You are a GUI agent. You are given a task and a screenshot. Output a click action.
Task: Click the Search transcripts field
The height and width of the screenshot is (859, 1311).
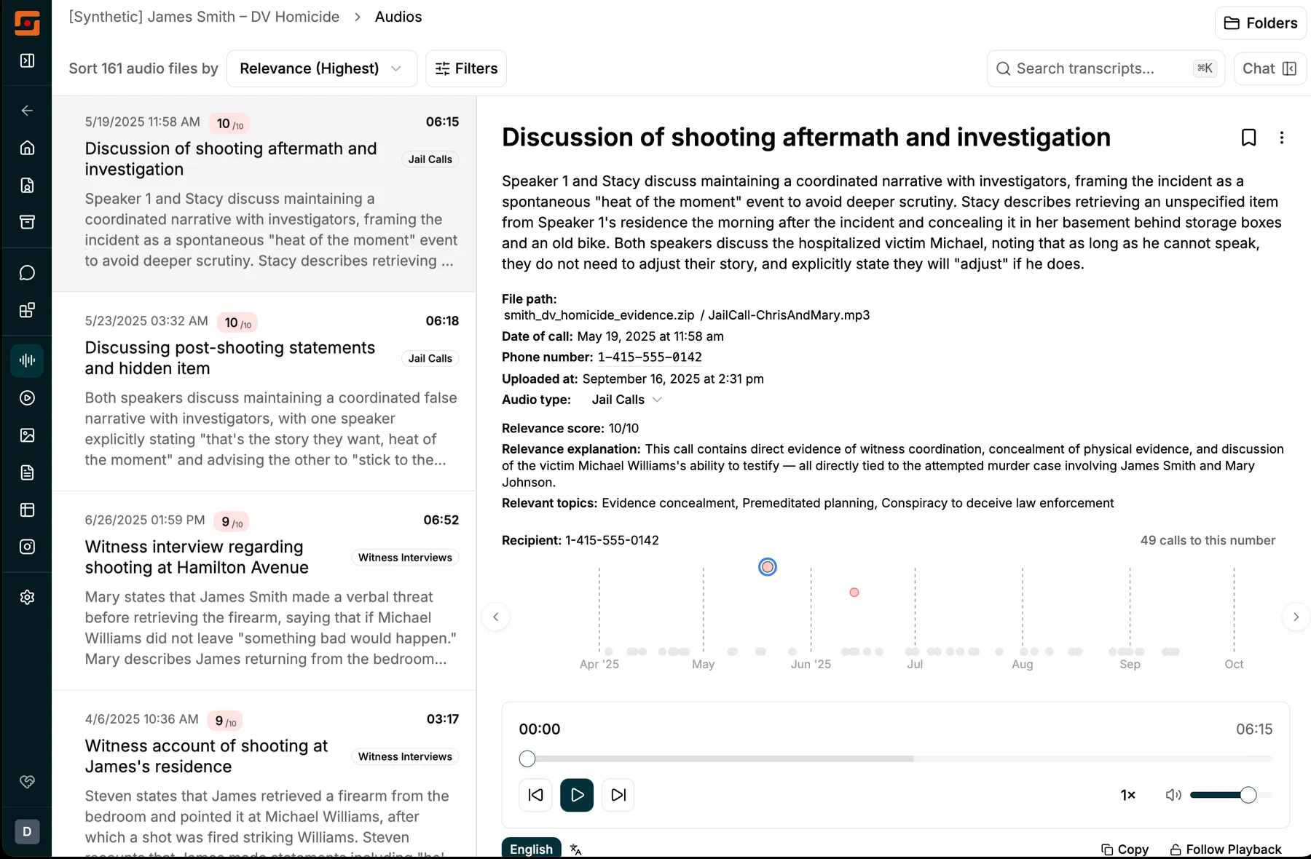click(1106, 68)
